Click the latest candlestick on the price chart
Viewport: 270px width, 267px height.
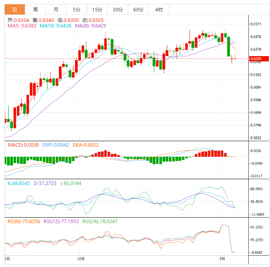[235, 58]
